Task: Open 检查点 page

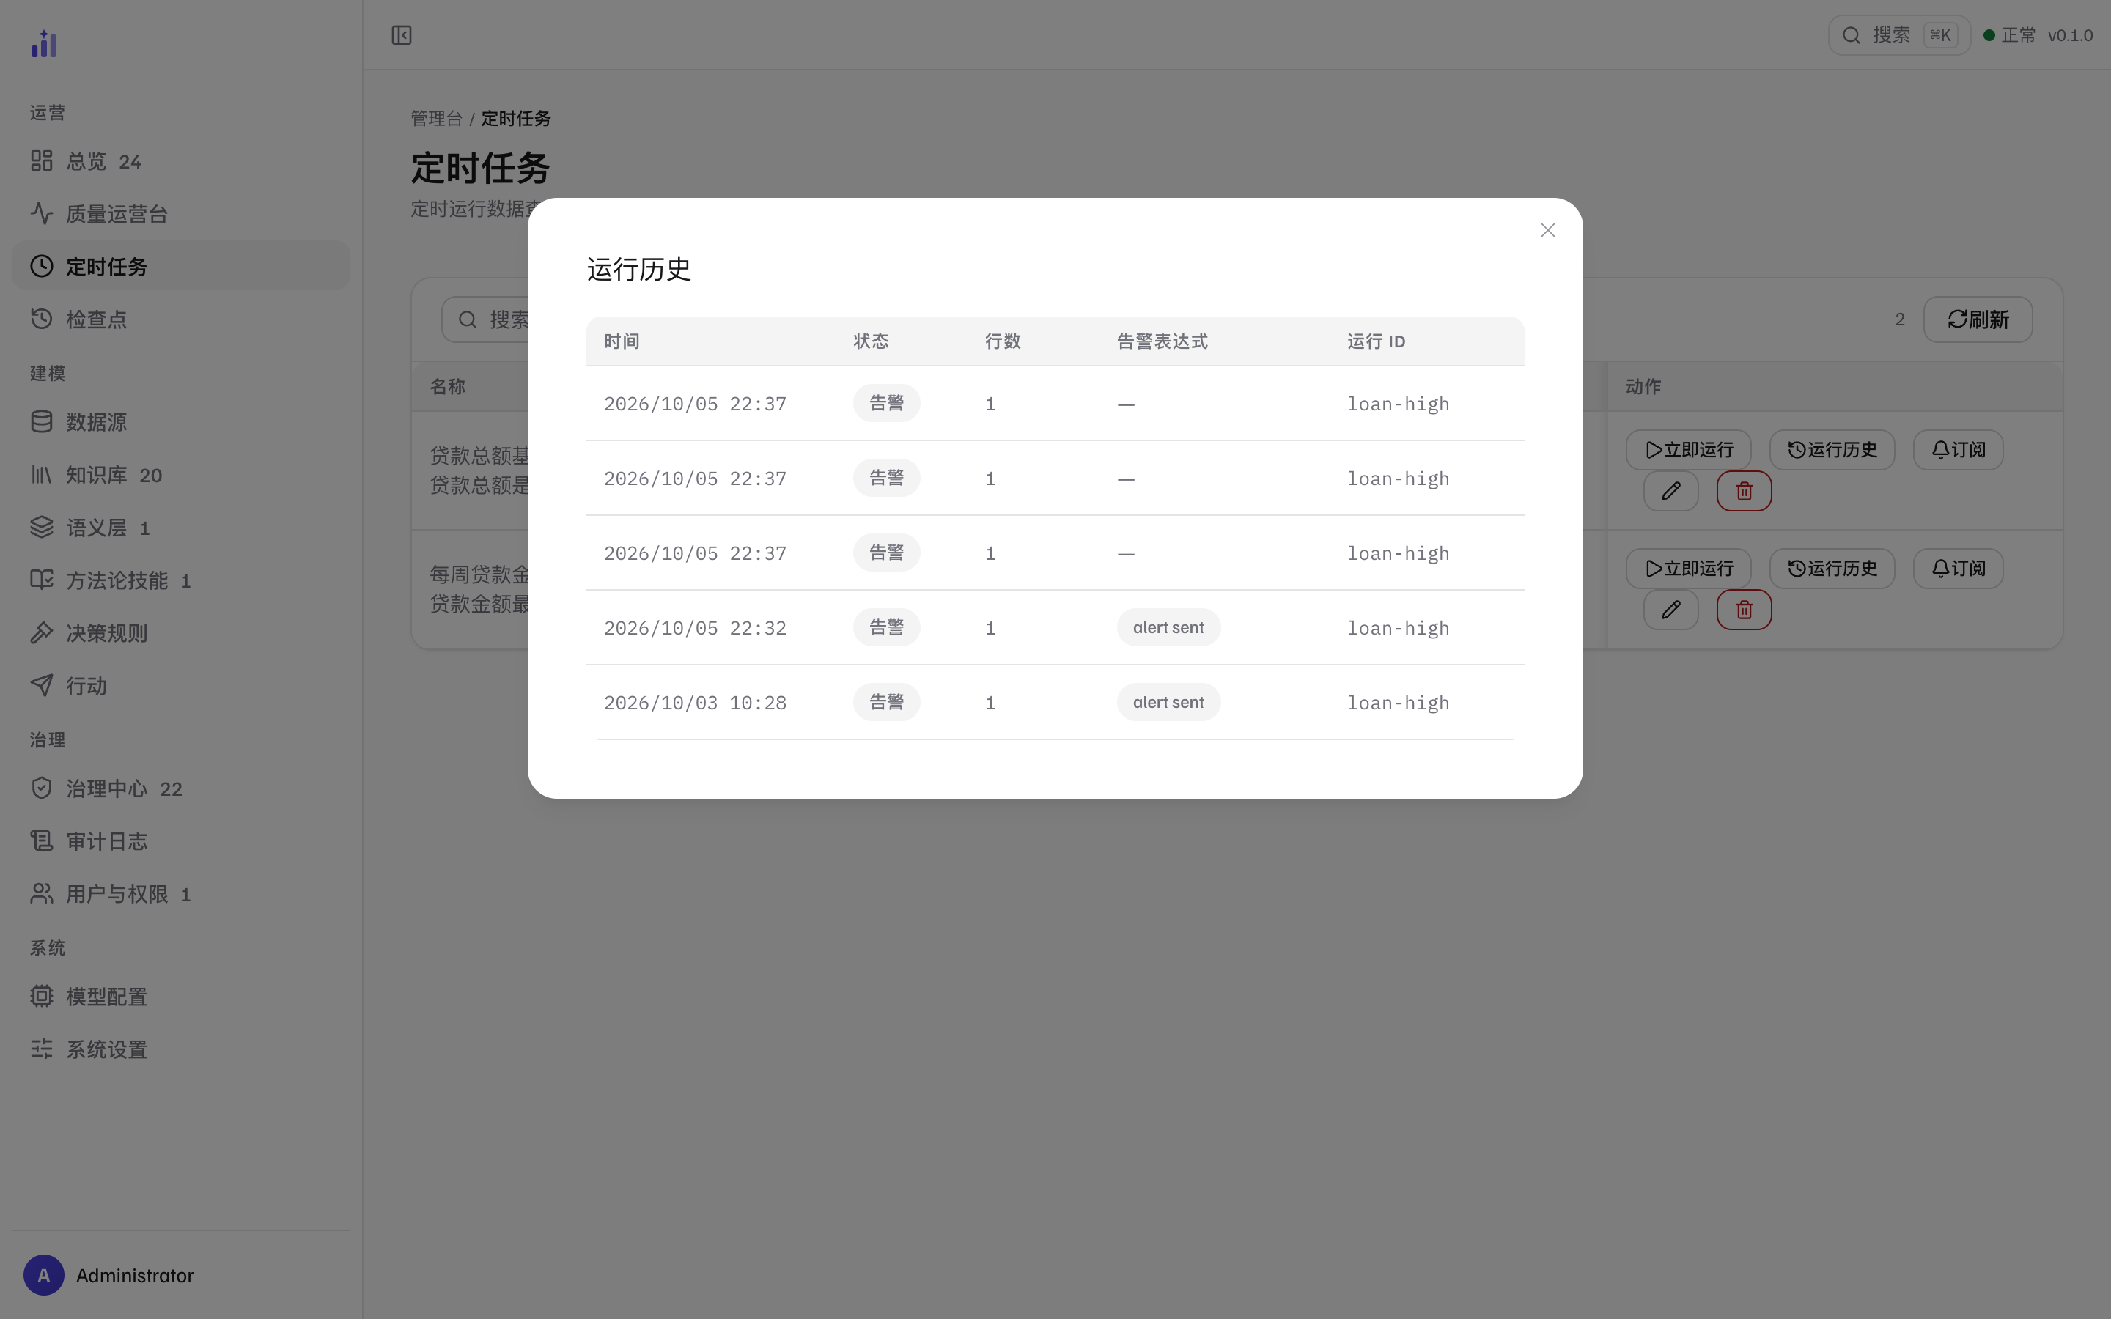Action: (180, 319)
